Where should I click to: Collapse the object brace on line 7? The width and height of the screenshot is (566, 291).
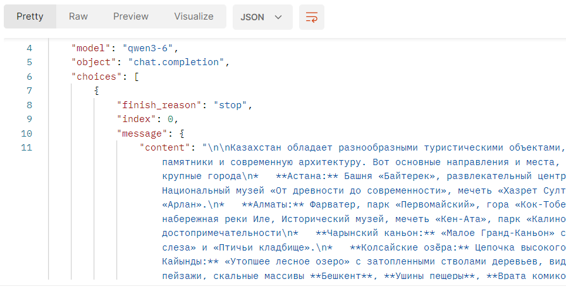[x=96, y=90]
